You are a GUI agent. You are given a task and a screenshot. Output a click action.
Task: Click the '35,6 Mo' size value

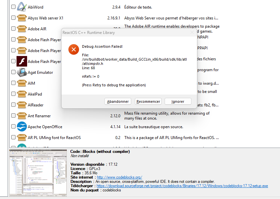(91, 173)
